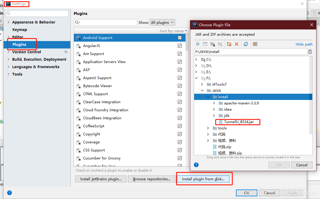Click the AngularJS plugin icon

click(x=78, y=46)
